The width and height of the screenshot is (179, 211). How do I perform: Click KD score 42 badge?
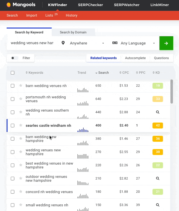[157, 125]
